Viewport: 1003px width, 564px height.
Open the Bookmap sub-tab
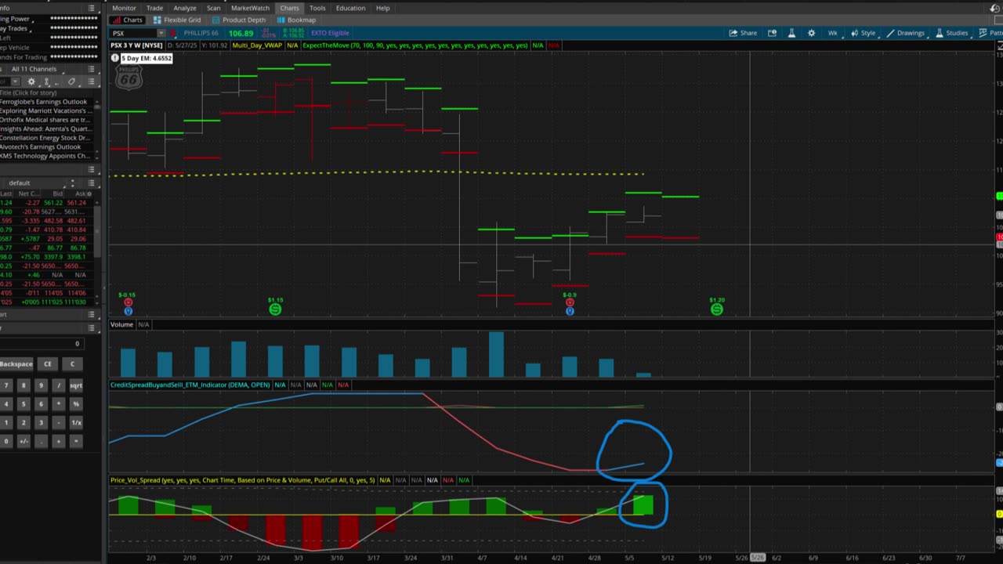pos(297,20)
